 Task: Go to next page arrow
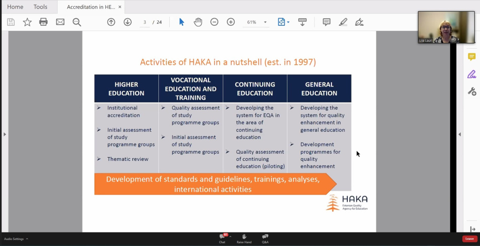127,22
